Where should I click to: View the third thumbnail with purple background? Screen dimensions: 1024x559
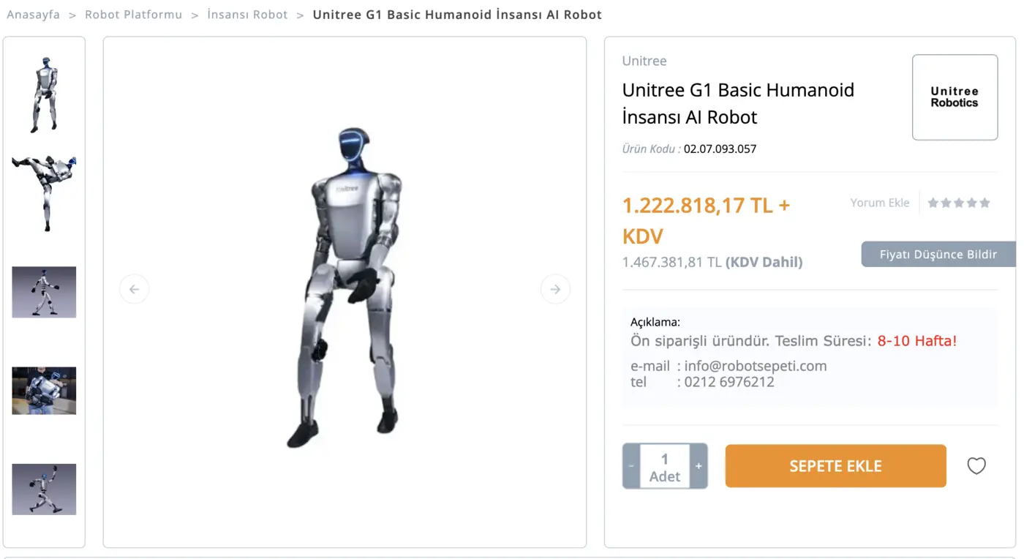44,292
